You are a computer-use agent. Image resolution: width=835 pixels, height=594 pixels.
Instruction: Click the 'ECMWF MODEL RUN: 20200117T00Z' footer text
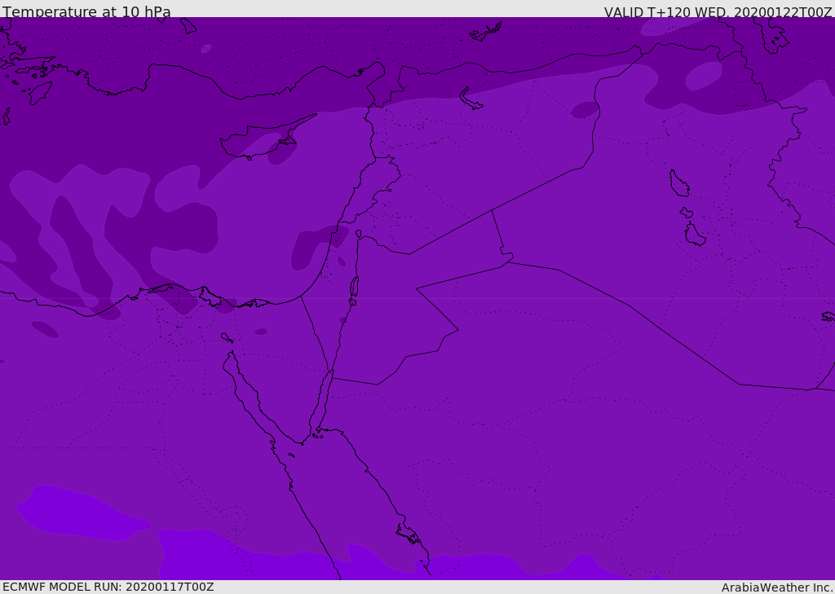click(x=108, y=587)
